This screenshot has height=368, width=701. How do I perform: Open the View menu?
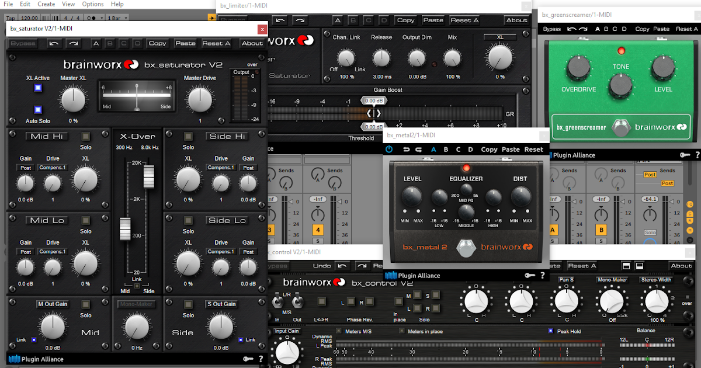pyautogui.click(x=68, y=4)
